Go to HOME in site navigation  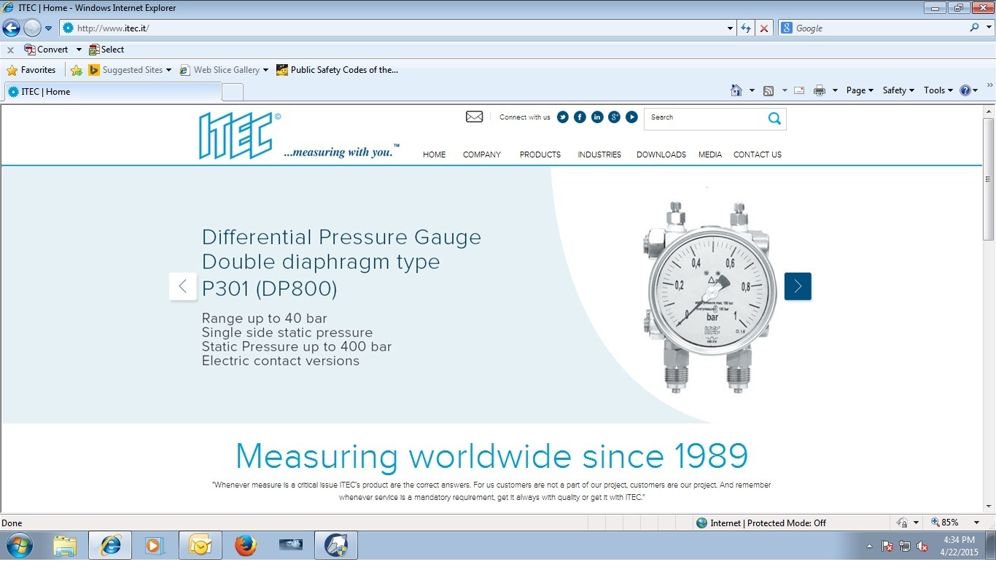click(x=435, y=155)
